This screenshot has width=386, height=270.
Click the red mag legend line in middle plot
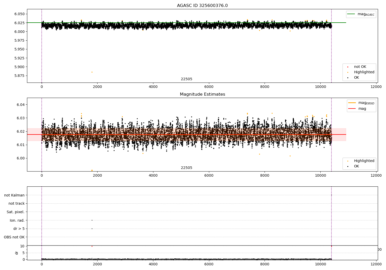pos(352,109)
